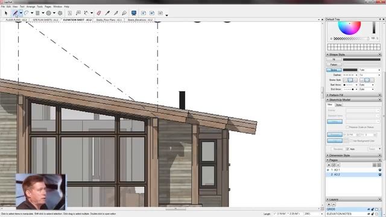The image size is (386, 217).
Task: Select the Split tool
Action: pos(116,13)
